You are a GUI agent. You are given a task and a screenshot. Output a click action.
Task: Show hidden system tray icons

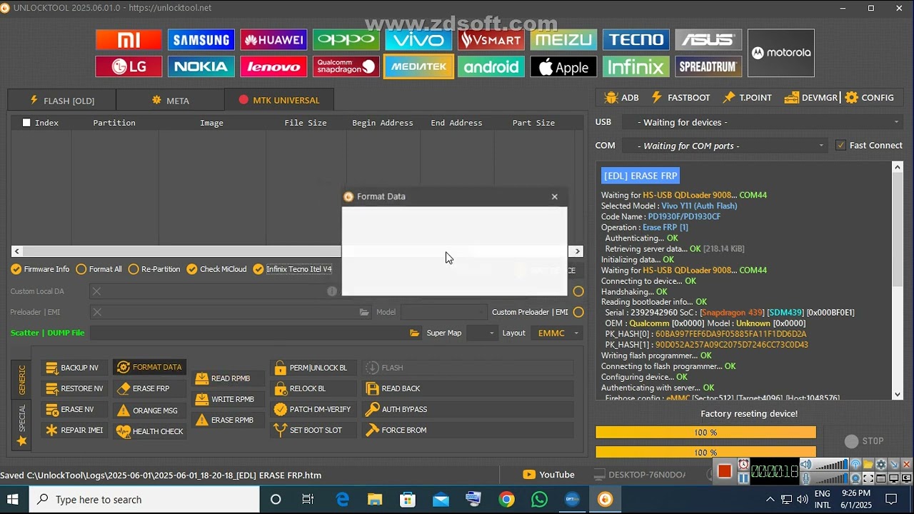pos(770,500)
